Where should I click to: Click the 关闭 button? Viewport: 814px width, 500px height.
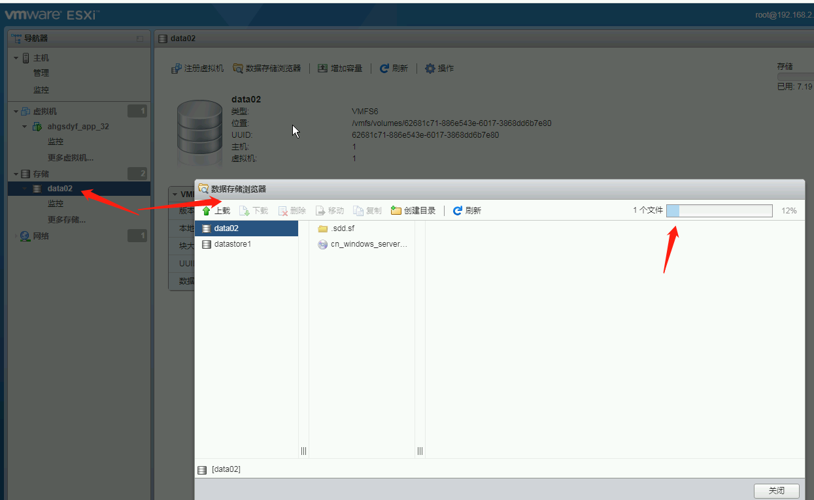(777, 491)
